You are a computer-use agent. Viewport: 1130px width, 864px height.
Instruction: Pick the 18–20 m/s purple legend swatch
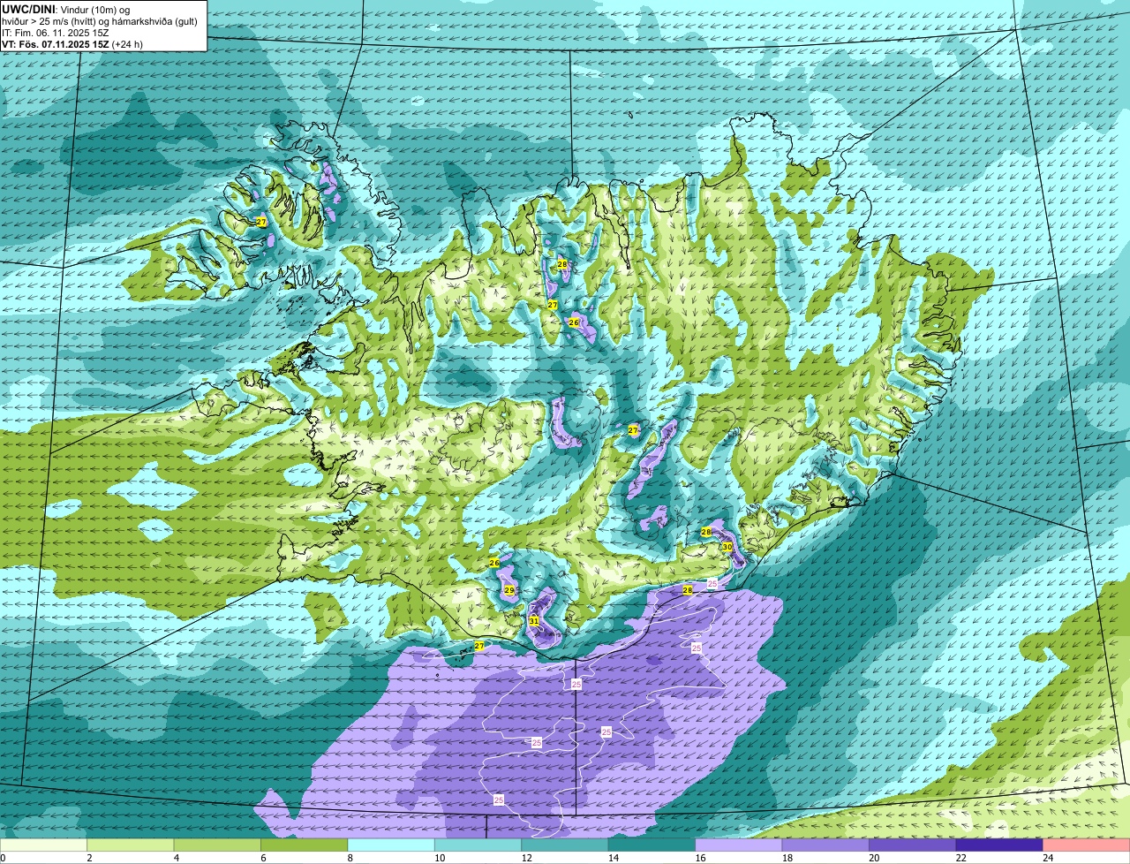click(x=825, y=845)
